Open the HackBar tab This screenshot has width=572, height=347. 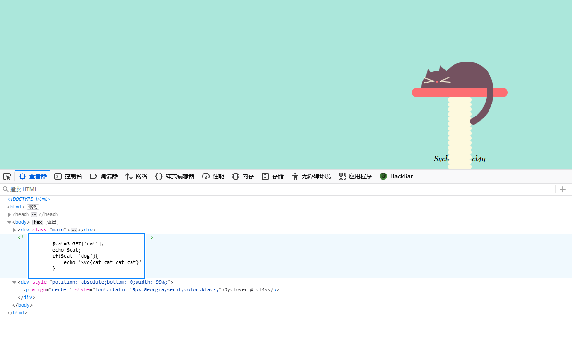point(396,176)
